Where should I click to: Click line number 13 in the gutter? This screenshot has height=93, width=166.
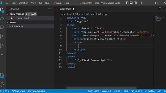pos(60,60)
